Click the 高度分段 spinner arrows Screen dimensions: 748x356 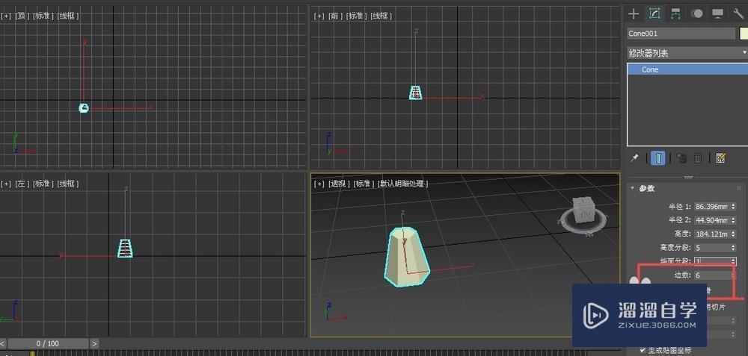pos(733,248)
